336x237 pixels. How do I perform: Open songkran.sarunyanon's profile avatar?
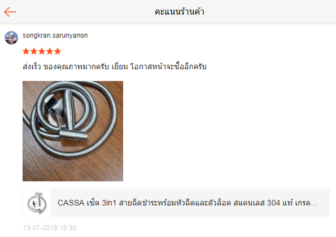pyautogui.click(x=11, y=38)
